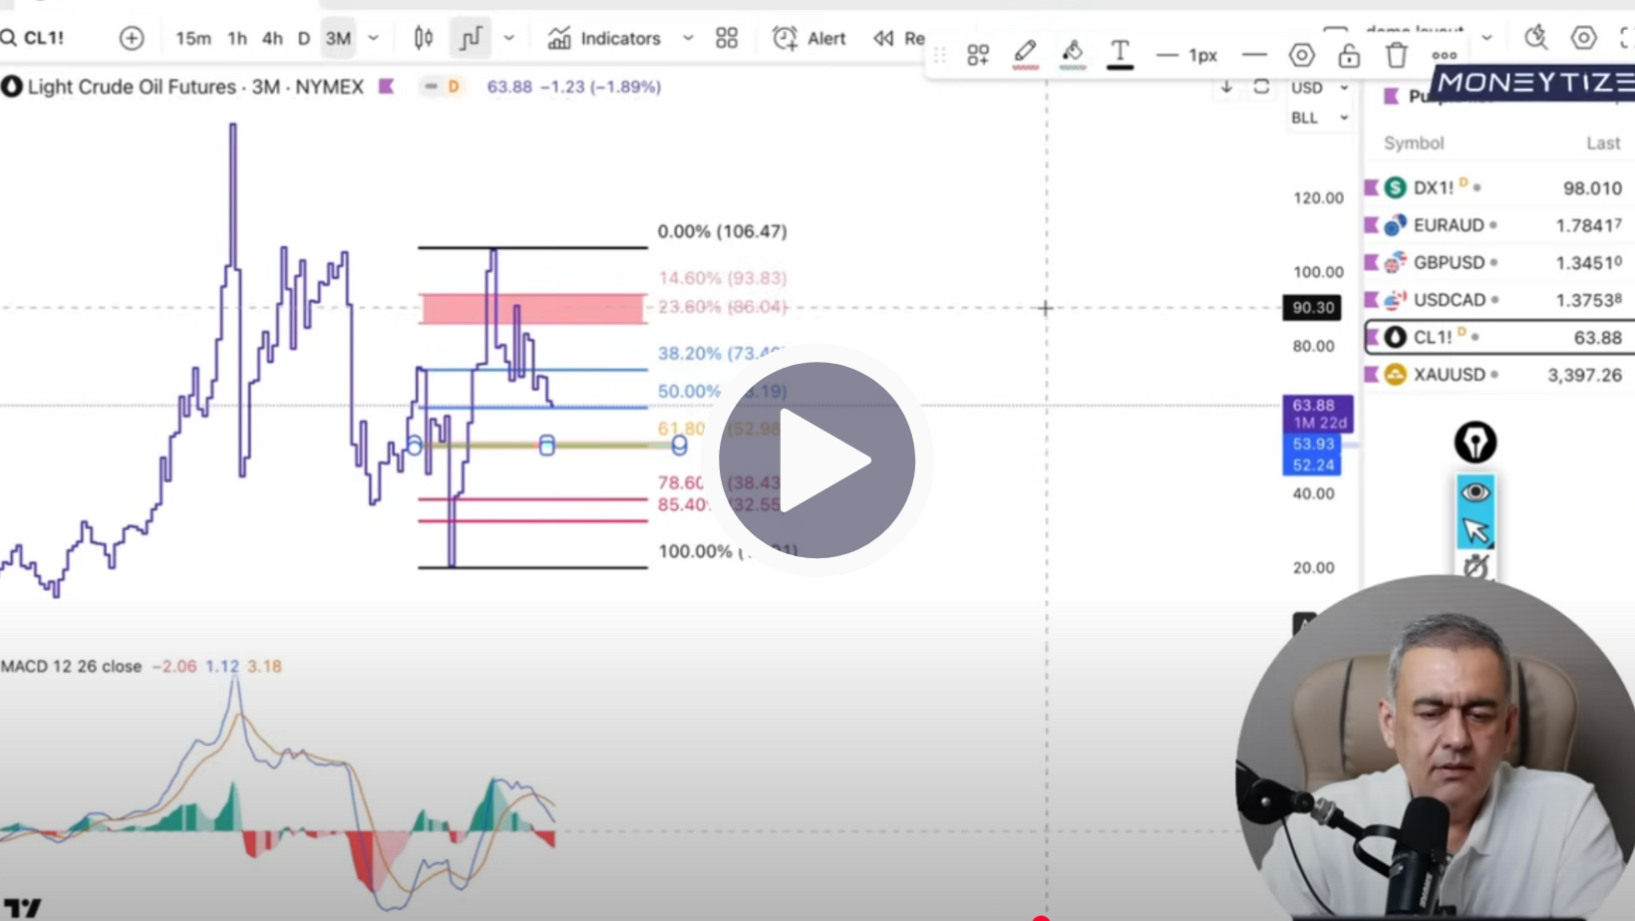This screenshot has height=921, width=1635.
Task: Expand the chart style dropdown
Action: click(509, 38)
